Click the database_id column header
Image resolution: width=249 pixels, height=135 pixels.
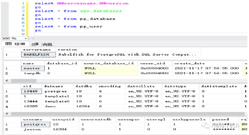63,64
